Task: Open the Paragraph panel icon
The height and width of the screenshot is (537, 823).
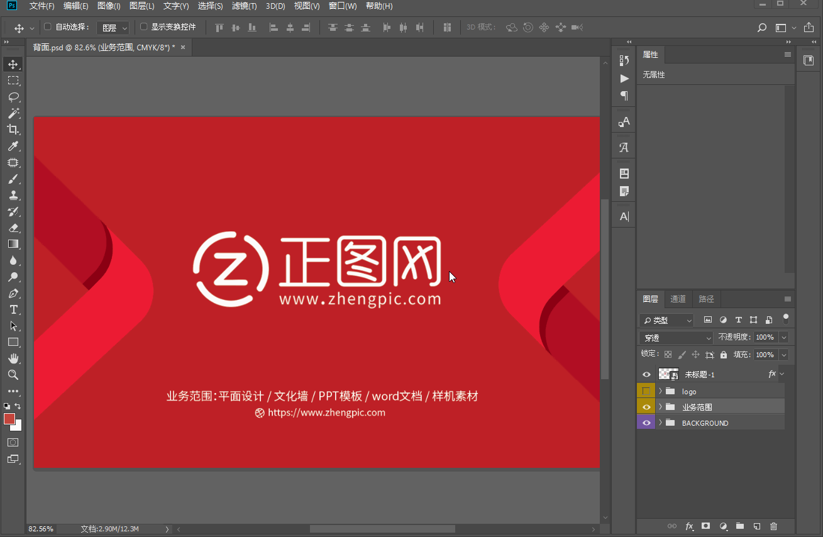Action: click(x=624, y=96)
